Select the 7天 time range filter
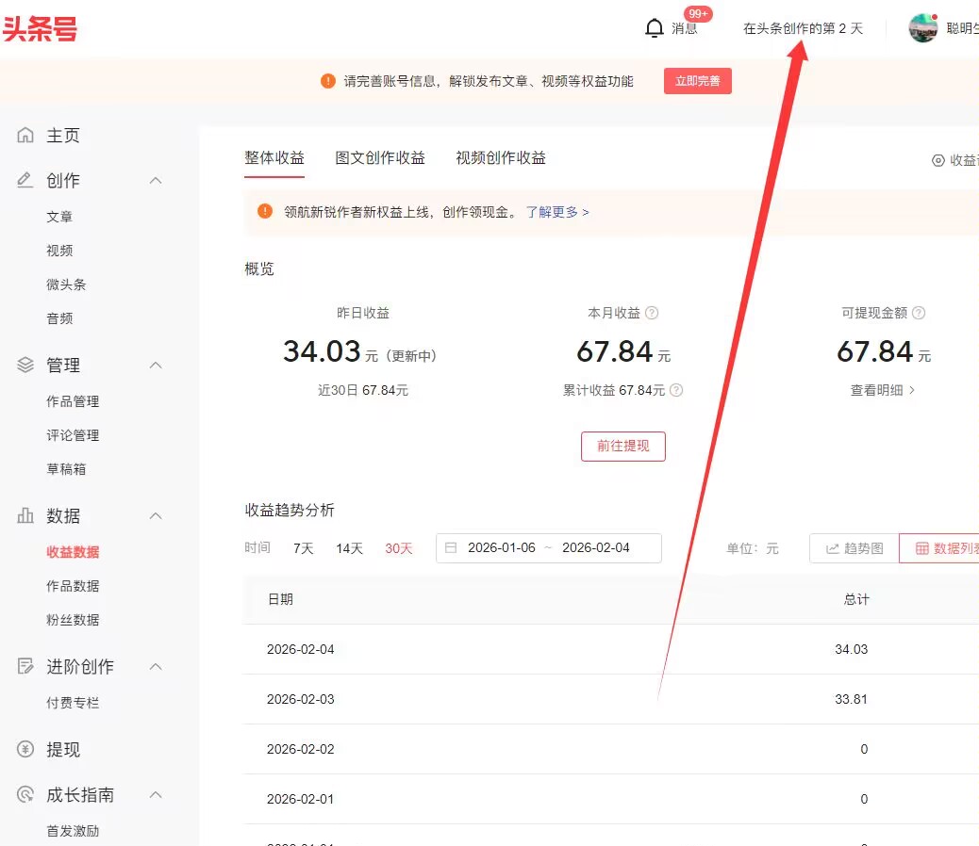 click(x=303, y=547)
